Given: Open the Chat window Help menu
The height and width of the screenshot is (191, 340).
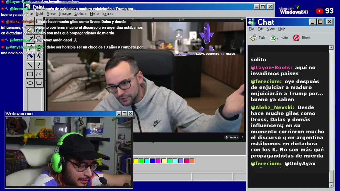Looking at the screenshot, I should click(282, 29).
